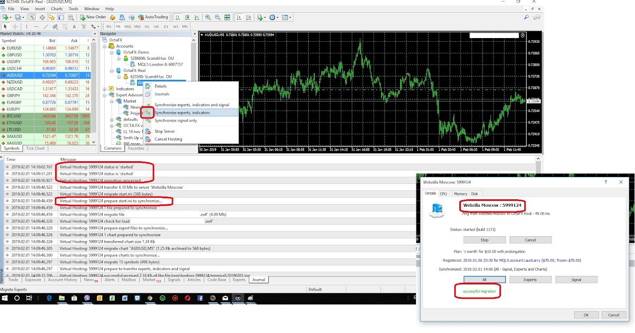The image size is (635, 333).
Task: Open the Tools menu
Action: [74, 9]
